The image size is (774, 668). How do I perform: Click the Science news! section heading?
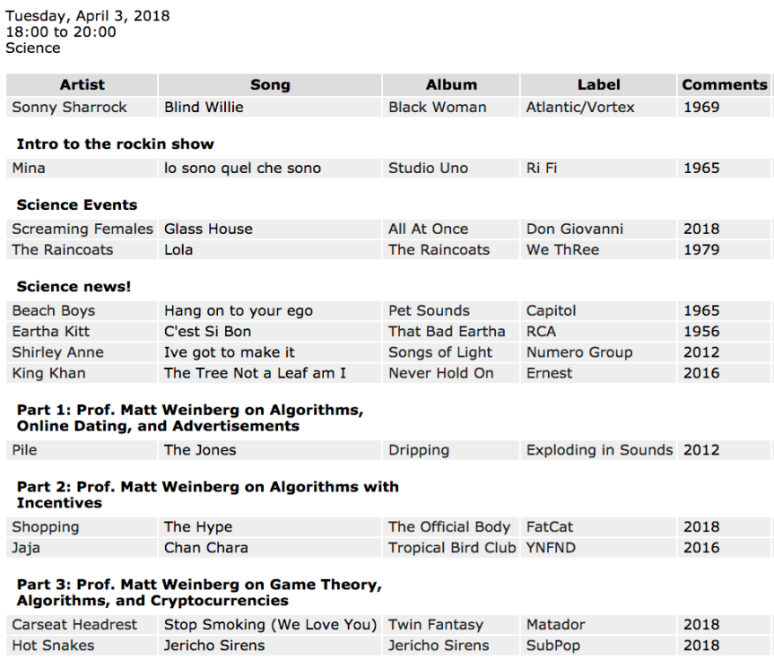pyautogui.click(x=74, y=286)
